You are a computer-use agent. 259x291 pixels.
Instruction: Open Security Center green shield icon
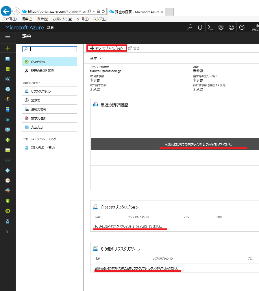(8, 201)
